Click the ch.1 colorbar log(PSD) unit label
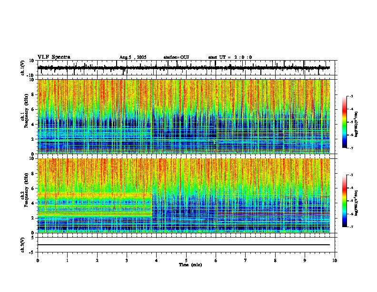 [x=357, y=124]
